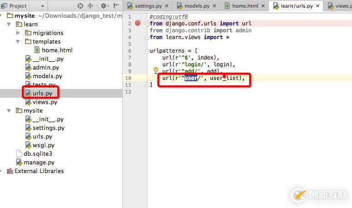Select __init__.py under learn
Screen dimensions: 352x208
(48, 59)
